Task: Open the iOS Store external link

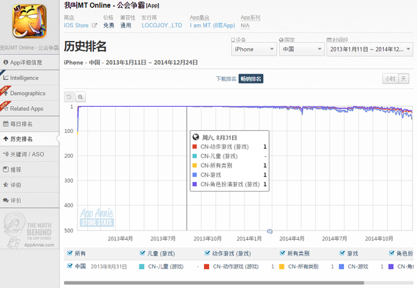Action: [76, 25]
